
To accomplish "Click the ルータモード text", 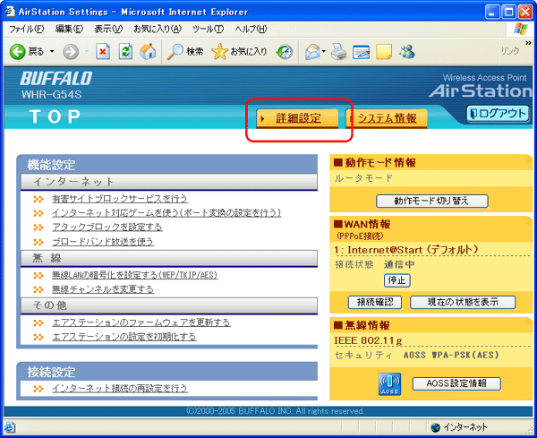I will point(363,178).
